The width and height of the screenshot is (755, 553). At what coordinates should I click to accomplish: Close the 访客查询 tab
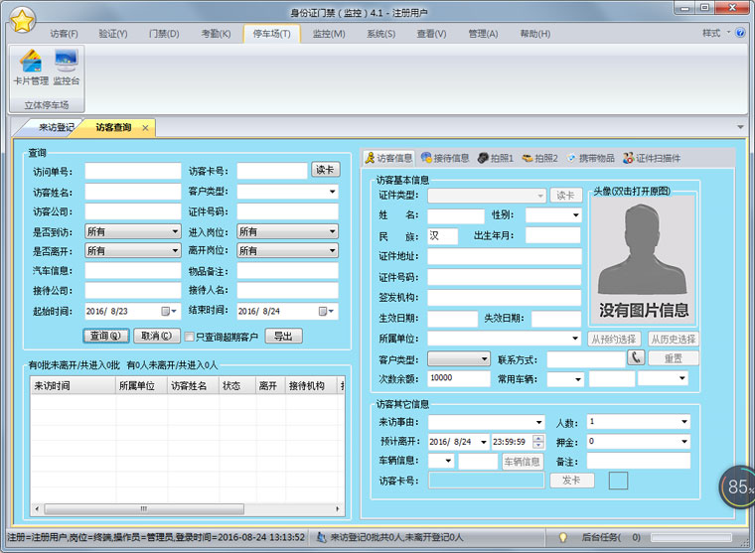click(x=145, y=128)
